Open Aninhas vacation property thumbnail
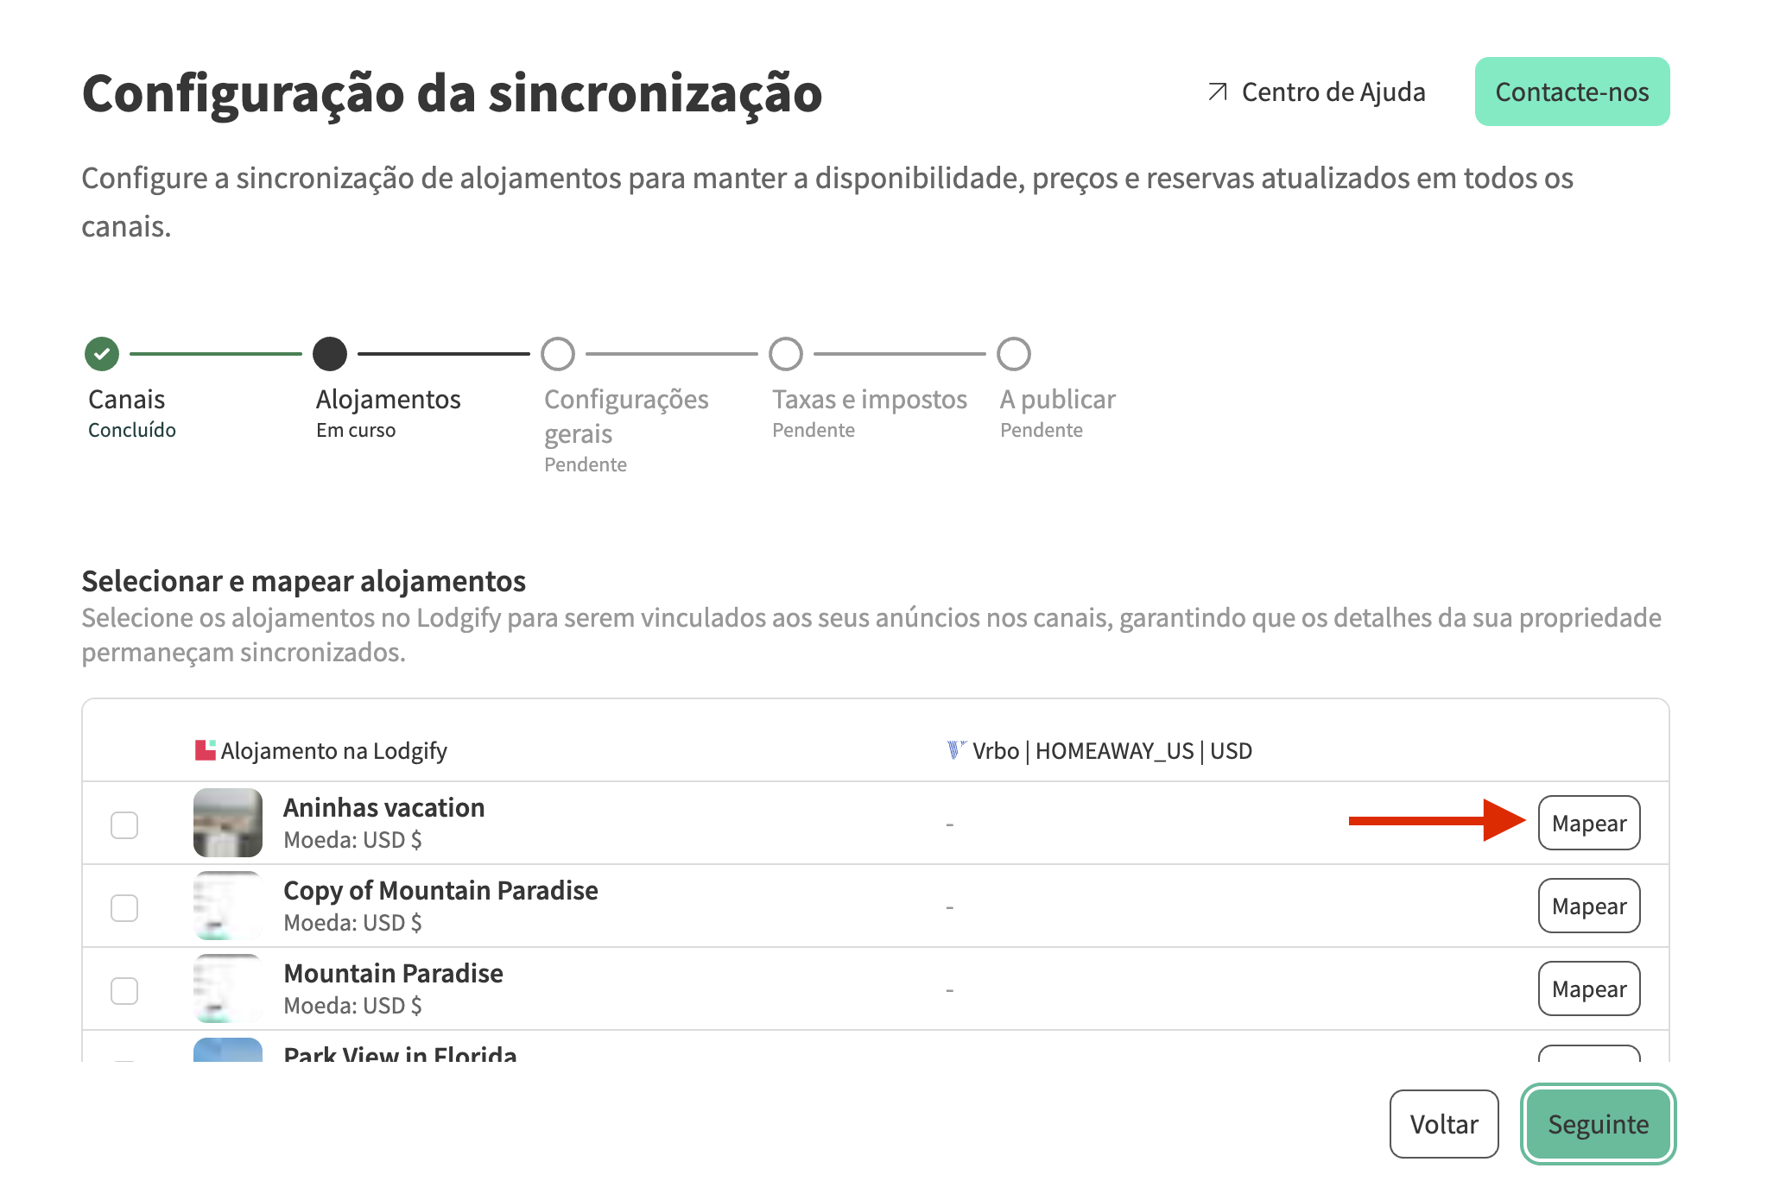The image size is (1767, 1181). click(228, 823)
